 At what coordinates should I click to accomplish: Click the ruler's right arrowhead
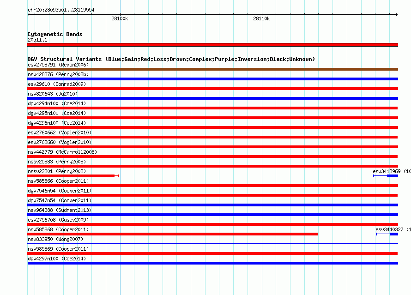click(x=396, y=14)
